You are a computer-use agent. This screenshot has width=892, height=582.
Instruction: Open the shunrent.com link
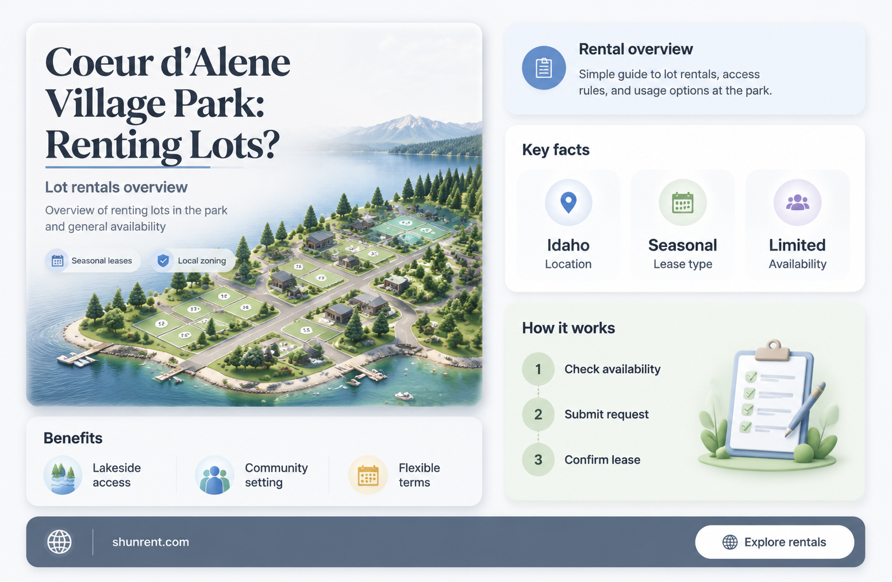pos(151,542)
